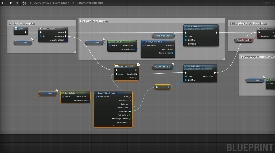Expand the upper Break S_ItemDetails node pins
The height and width of the screenshot is (153, 275).
[158, 56]
